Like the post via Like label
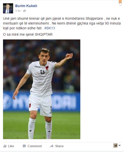124x152 pixels. click(11, 146)
